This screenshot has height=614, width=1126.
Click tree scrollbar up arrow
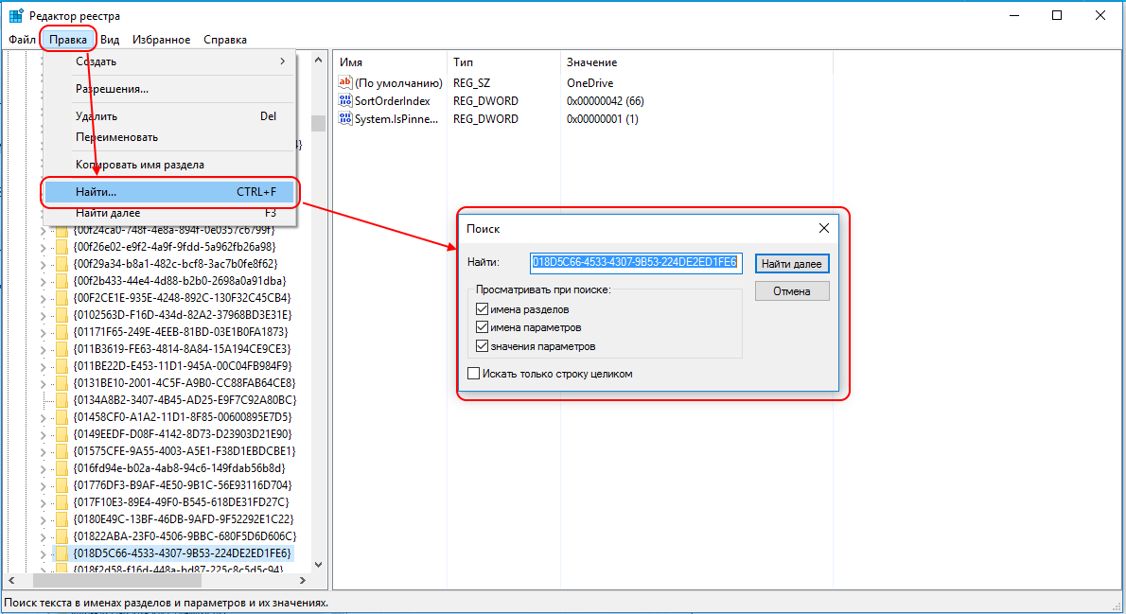point(318,61)
